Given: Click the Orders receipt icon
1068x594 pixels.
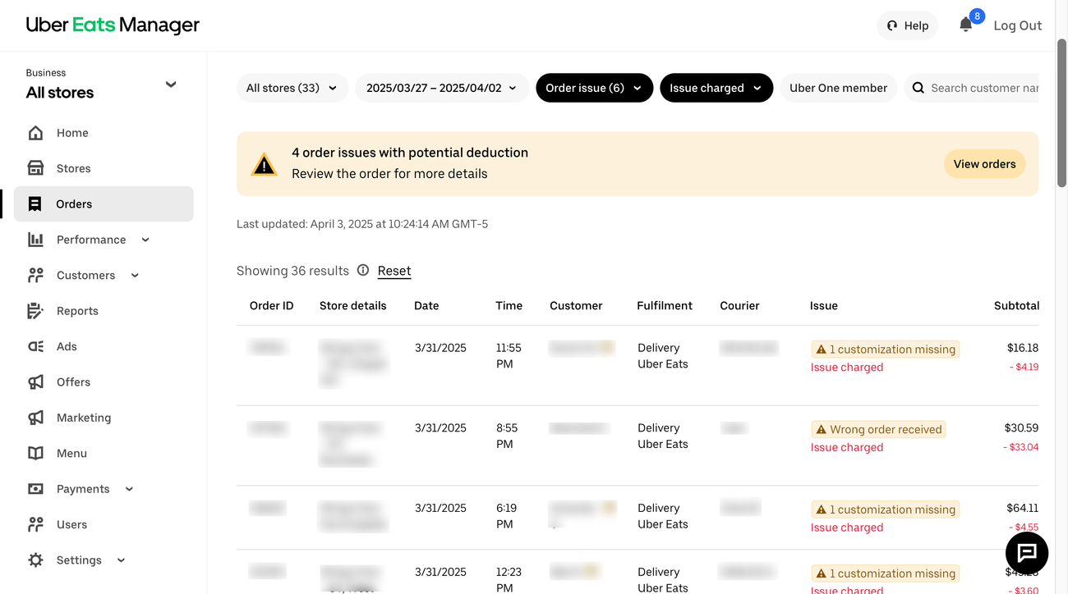Looking at the screenshot, I should click(35, 204).
